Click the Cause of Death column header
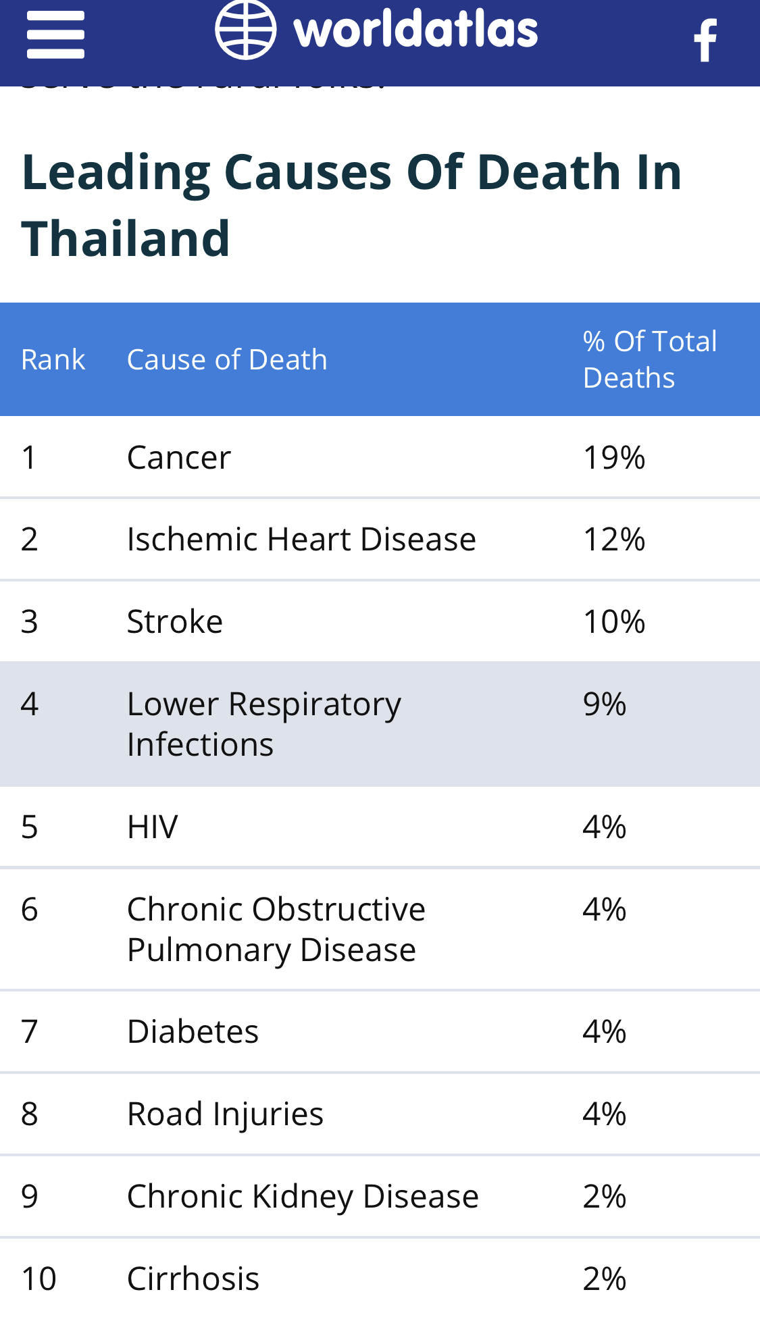The width and height of the screenshot is (760, 1317). coord(227,360)
